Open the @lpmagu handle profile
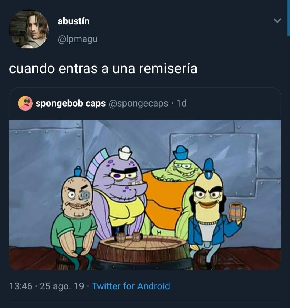Image resolution: width=290 pixels, height=308 pixels. click(78, 39)
